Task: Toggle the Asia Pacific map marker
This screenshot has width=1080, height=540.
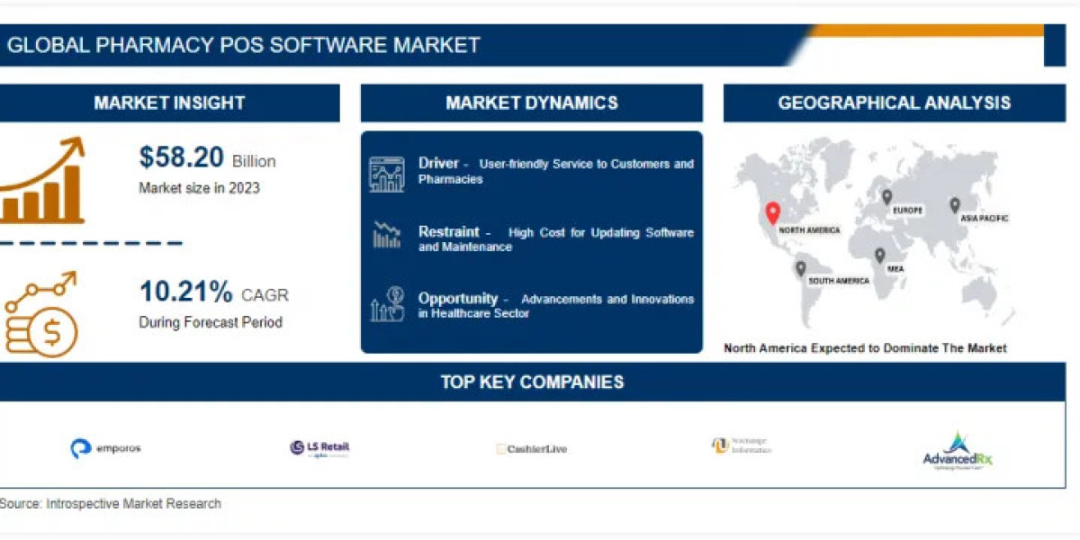Action: pos(953,204)
